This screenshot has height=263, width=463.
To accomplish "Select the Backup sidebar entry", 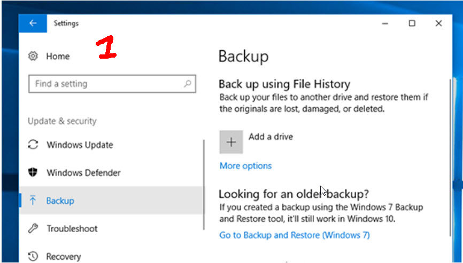I will coord(60,201).
